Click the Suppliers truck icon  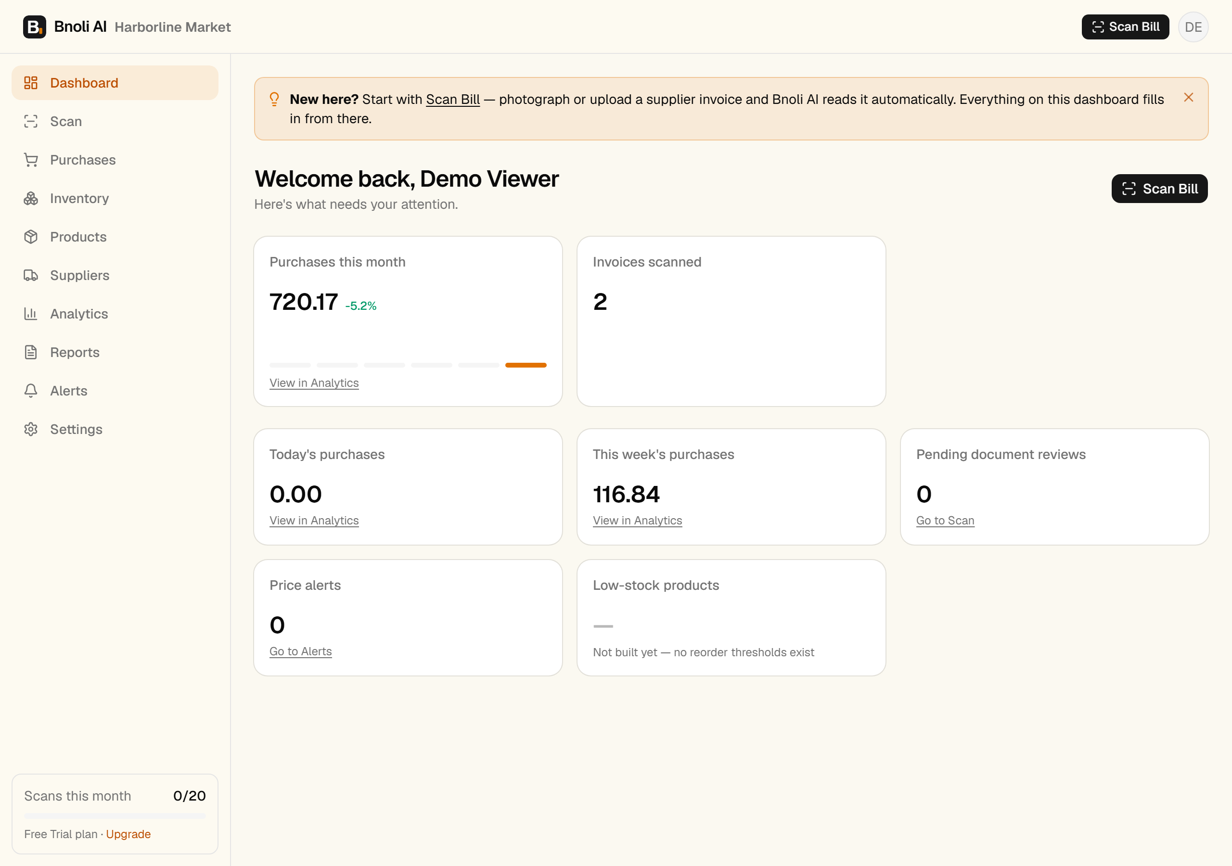point(31,275)
